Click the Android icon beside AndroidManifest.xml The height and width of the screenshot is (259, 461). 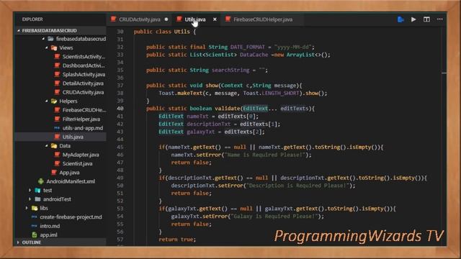coord(41,181)
